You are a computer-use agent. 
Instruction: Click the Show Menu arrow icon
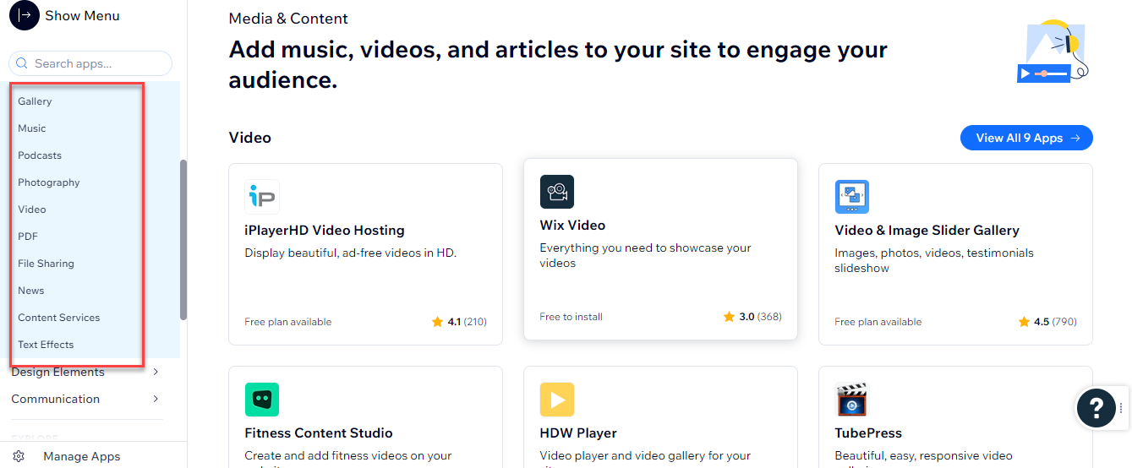click(x=25, y=15)
